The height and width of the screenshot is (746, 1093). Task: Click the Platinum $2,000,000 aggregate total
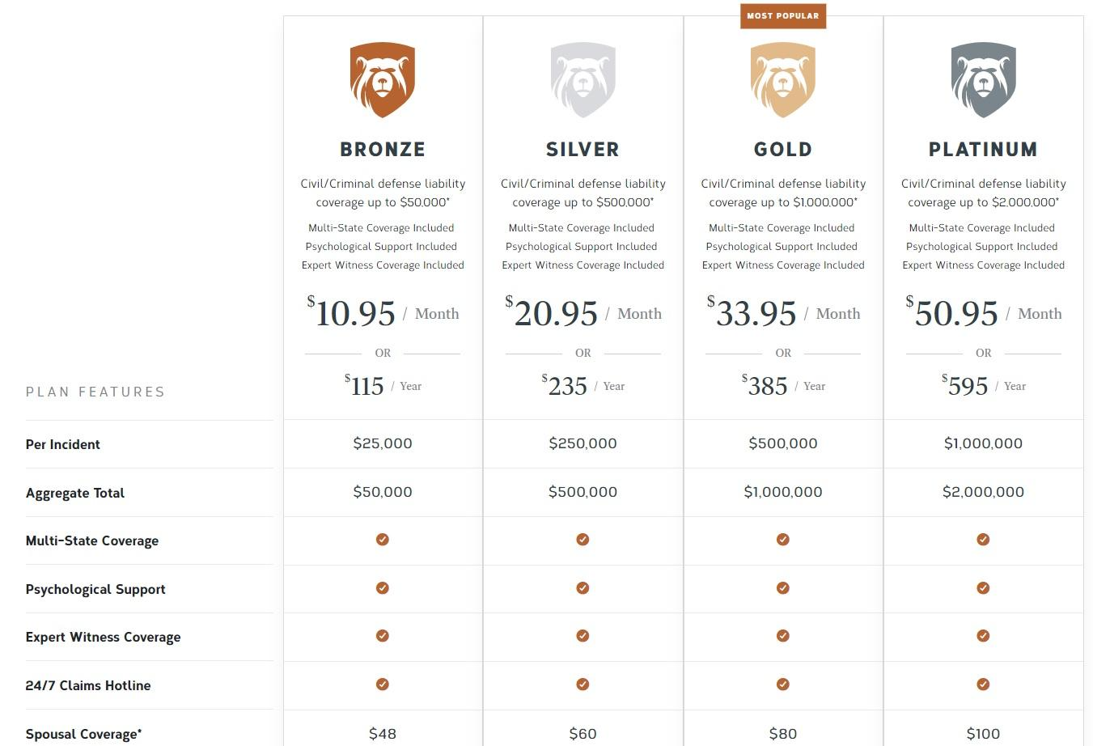[x=983, y=492]
